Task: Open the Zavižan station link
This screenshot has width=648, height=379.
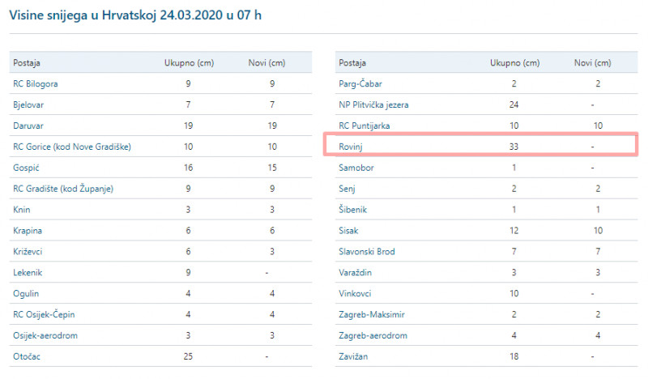Action: [354, 357]
